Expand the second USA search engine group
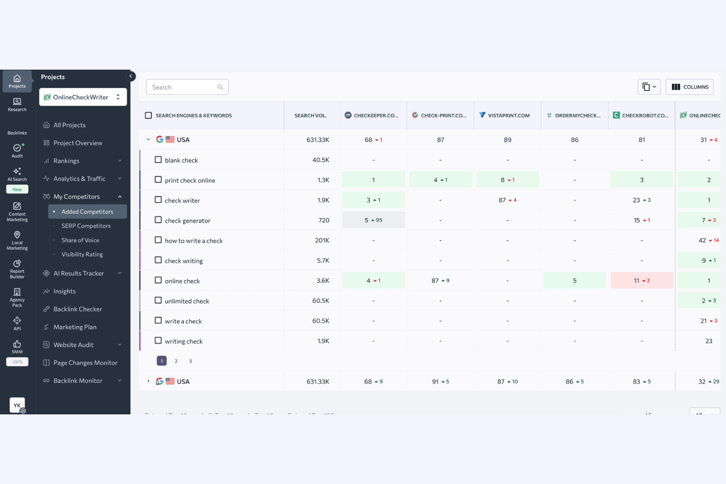 (148, 381)
